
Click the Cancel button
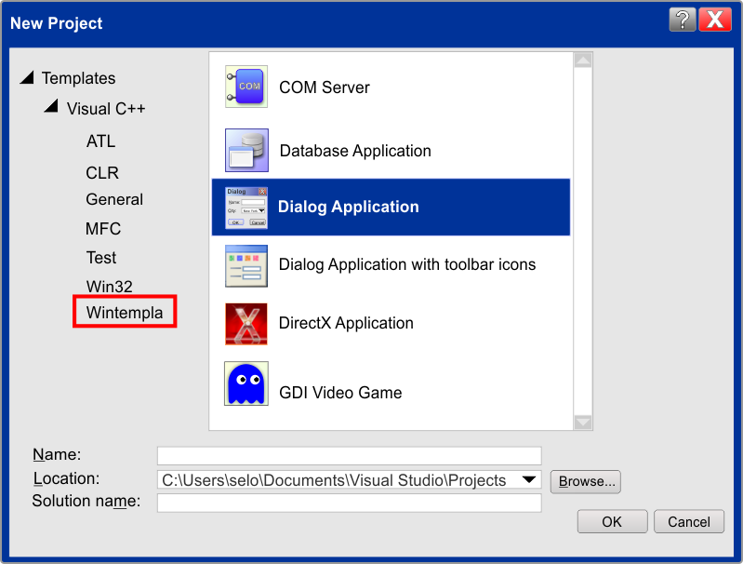click(x=689, y=521)
